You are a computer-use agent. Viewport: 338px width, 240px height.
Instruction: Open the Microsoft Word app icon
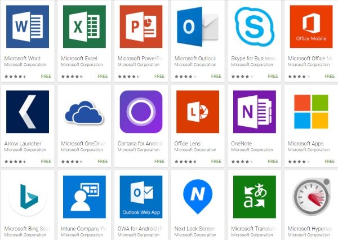28,26
